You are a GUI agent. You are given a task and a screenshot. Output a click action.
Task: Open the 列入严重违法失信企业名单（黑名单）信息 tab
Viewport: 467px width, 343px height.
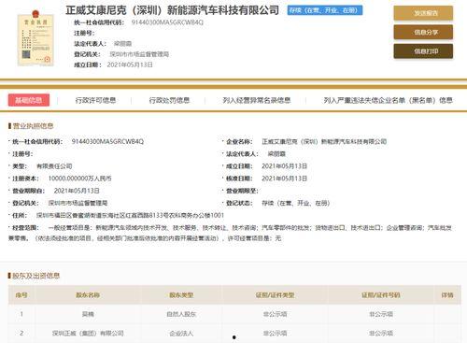[388, 100]
